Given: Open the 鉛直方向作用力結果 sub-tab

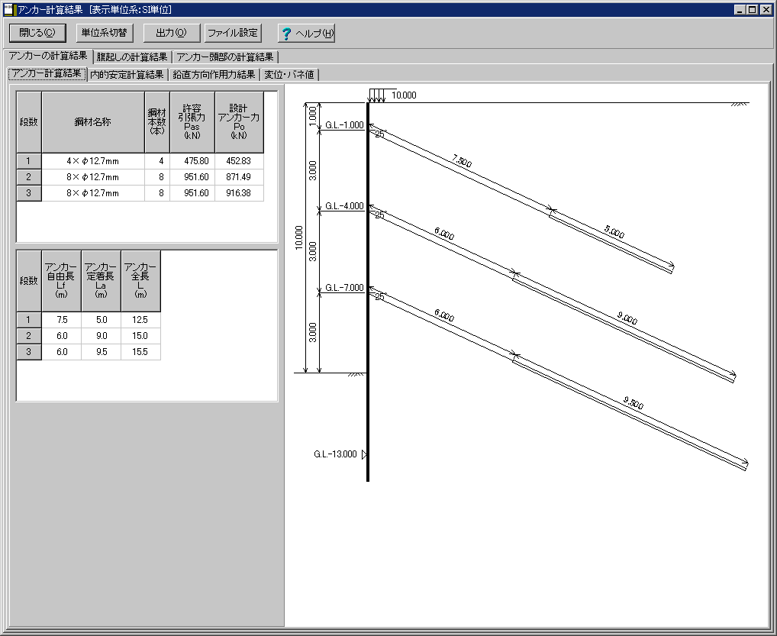Looking at the screenshot, I should [214, 75].
